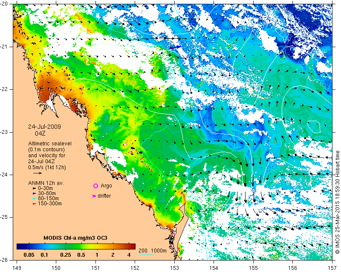
Task: Click the "30-80m" depth label
Action: (47, 193)
